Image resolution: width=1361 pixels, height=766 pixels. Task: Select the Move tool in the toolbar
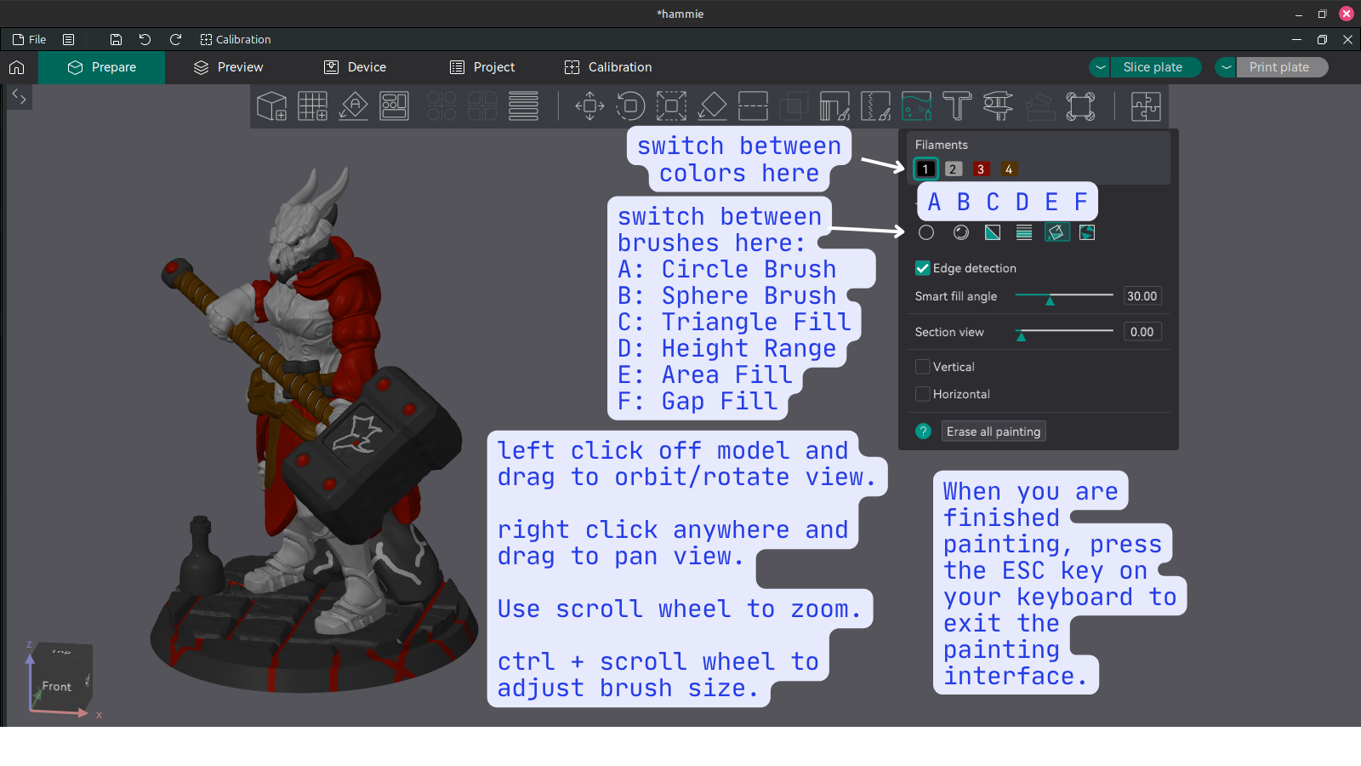[x=589, y=106]
